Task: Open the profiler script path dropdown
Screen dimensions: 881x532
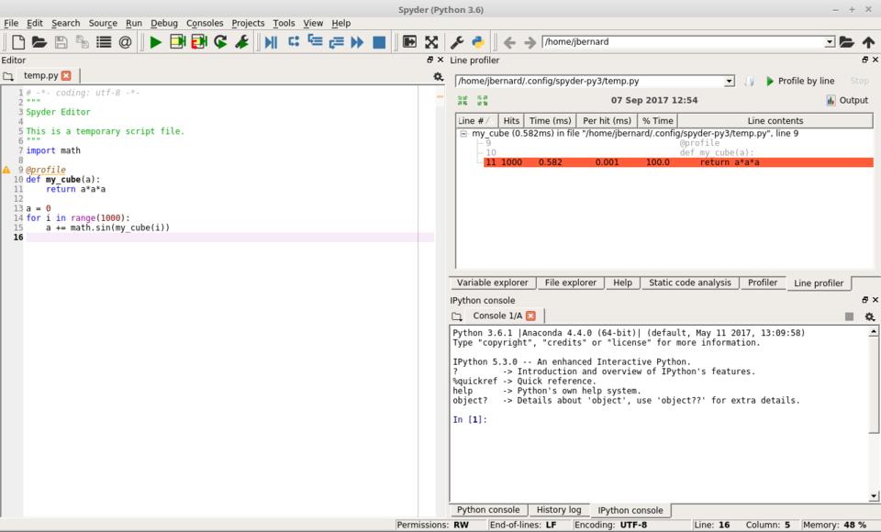Action: [x=730, y=82]
